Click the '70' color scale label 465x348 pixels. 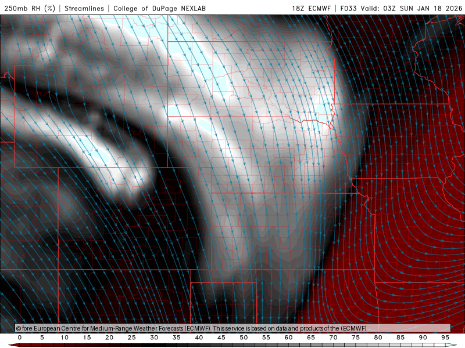(x=333, y=338)
